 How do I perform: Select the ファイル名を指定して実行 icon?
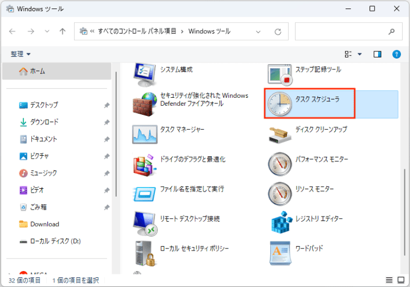144,194
